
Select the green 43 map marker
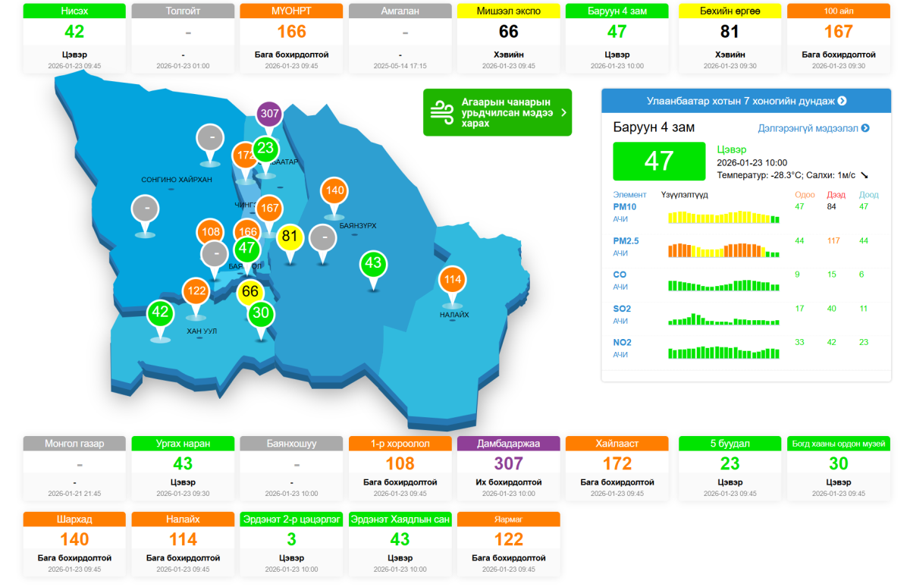click(372, 264)
